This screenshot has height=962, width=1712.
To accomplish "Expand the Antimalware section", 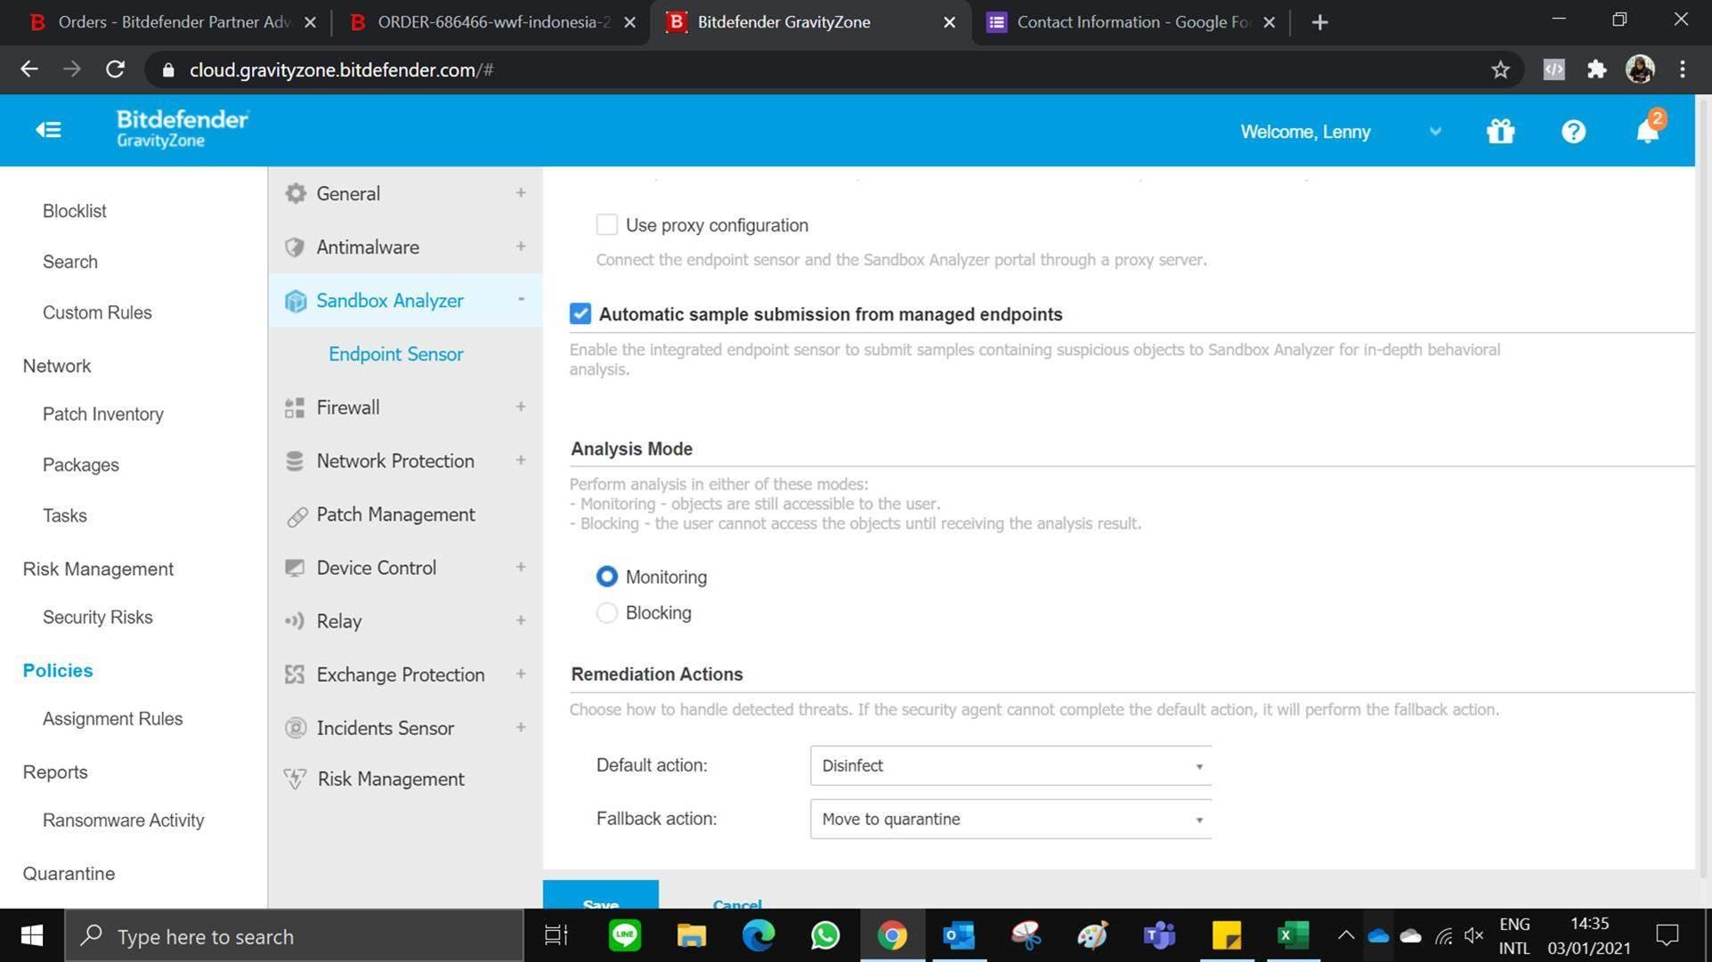I will click(x=520, y=247).
